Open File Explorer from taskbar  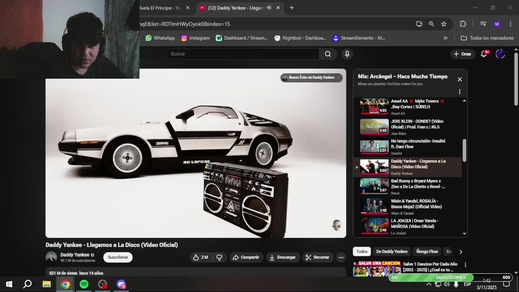point(47,284)
